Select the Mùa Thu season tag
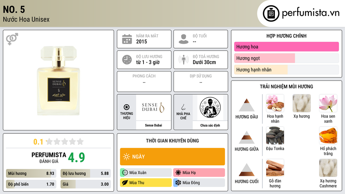This screenshot has width=345, height=194. 146,183
